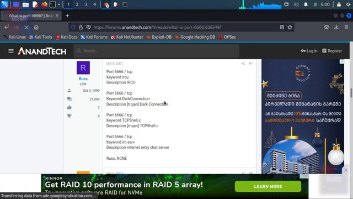Screen dimensions: 353x199
Task: Close the 'What is port 6666?' tab
Action: click(57, 15)
